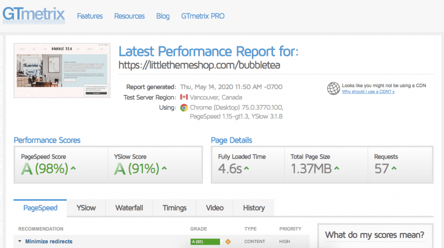Click the Vancouver, Canada region text

pyautogui.click(x=216, y=98)
